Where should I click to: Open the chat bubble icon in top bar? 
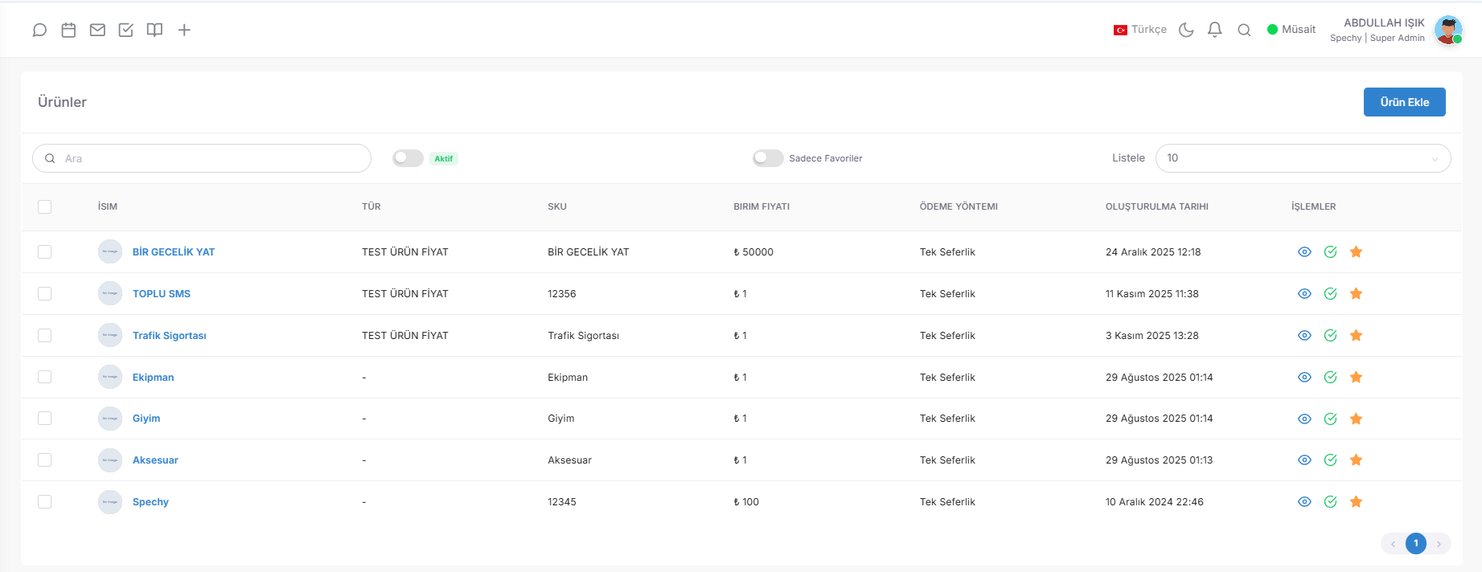39,30
